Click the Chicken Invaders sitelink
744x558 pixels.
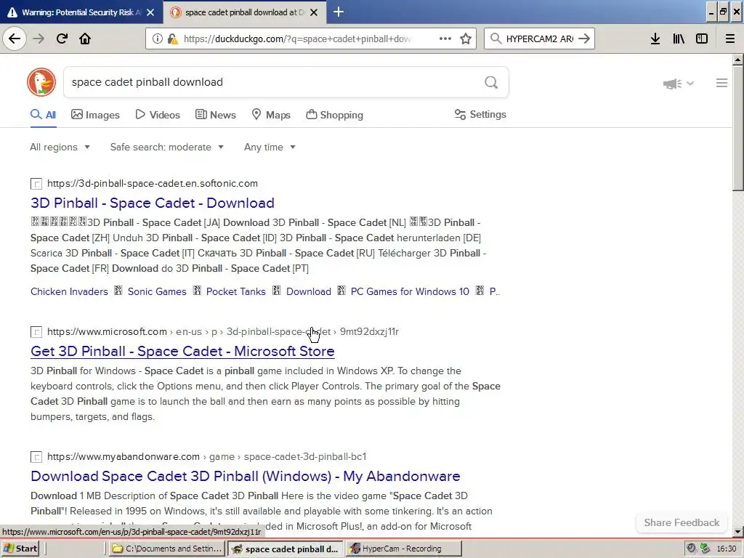69,291
